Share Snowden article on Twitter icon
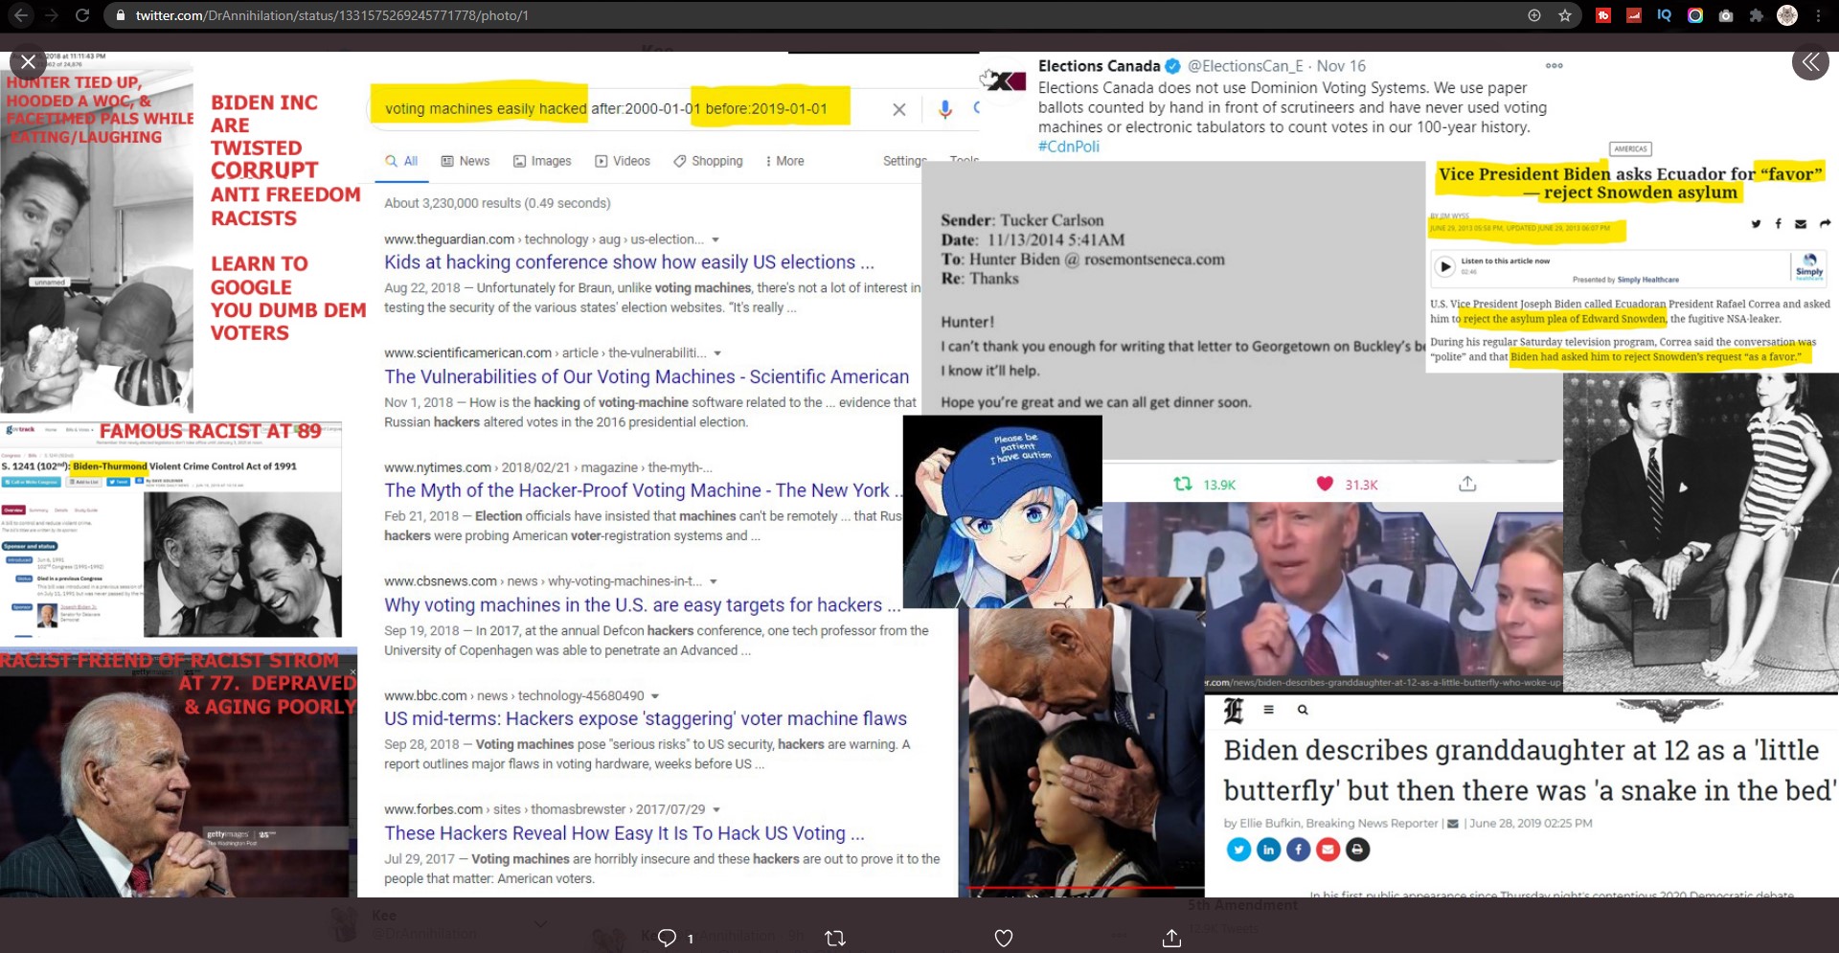 1756,224
